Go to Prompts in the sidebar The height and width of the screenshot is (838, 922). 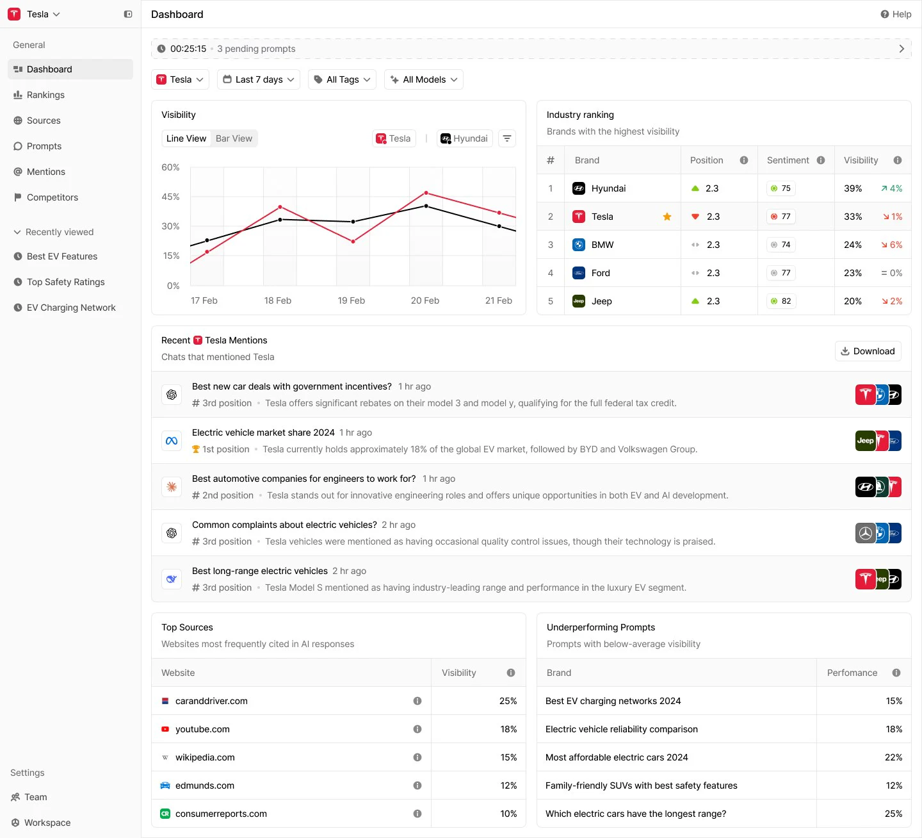pyautogui.click(x=70, y=146)
